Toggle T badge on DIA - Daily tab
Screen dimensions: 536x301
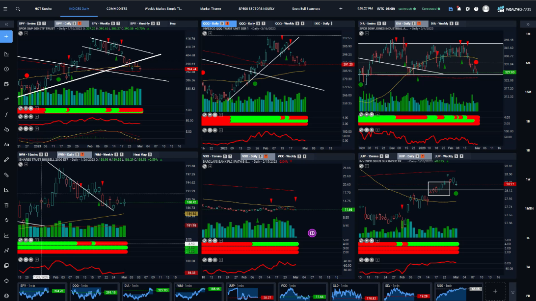(419, 24)
